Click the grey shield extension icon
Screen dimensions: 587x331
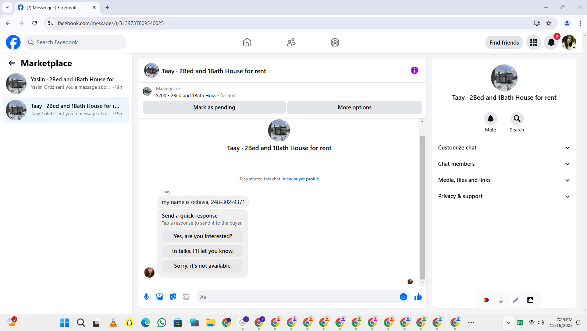(501, 300)
